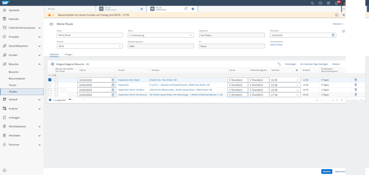The width and height of the screenshot is (369, 175).
Task: Click into the Name input field
Action: point(89,35)
